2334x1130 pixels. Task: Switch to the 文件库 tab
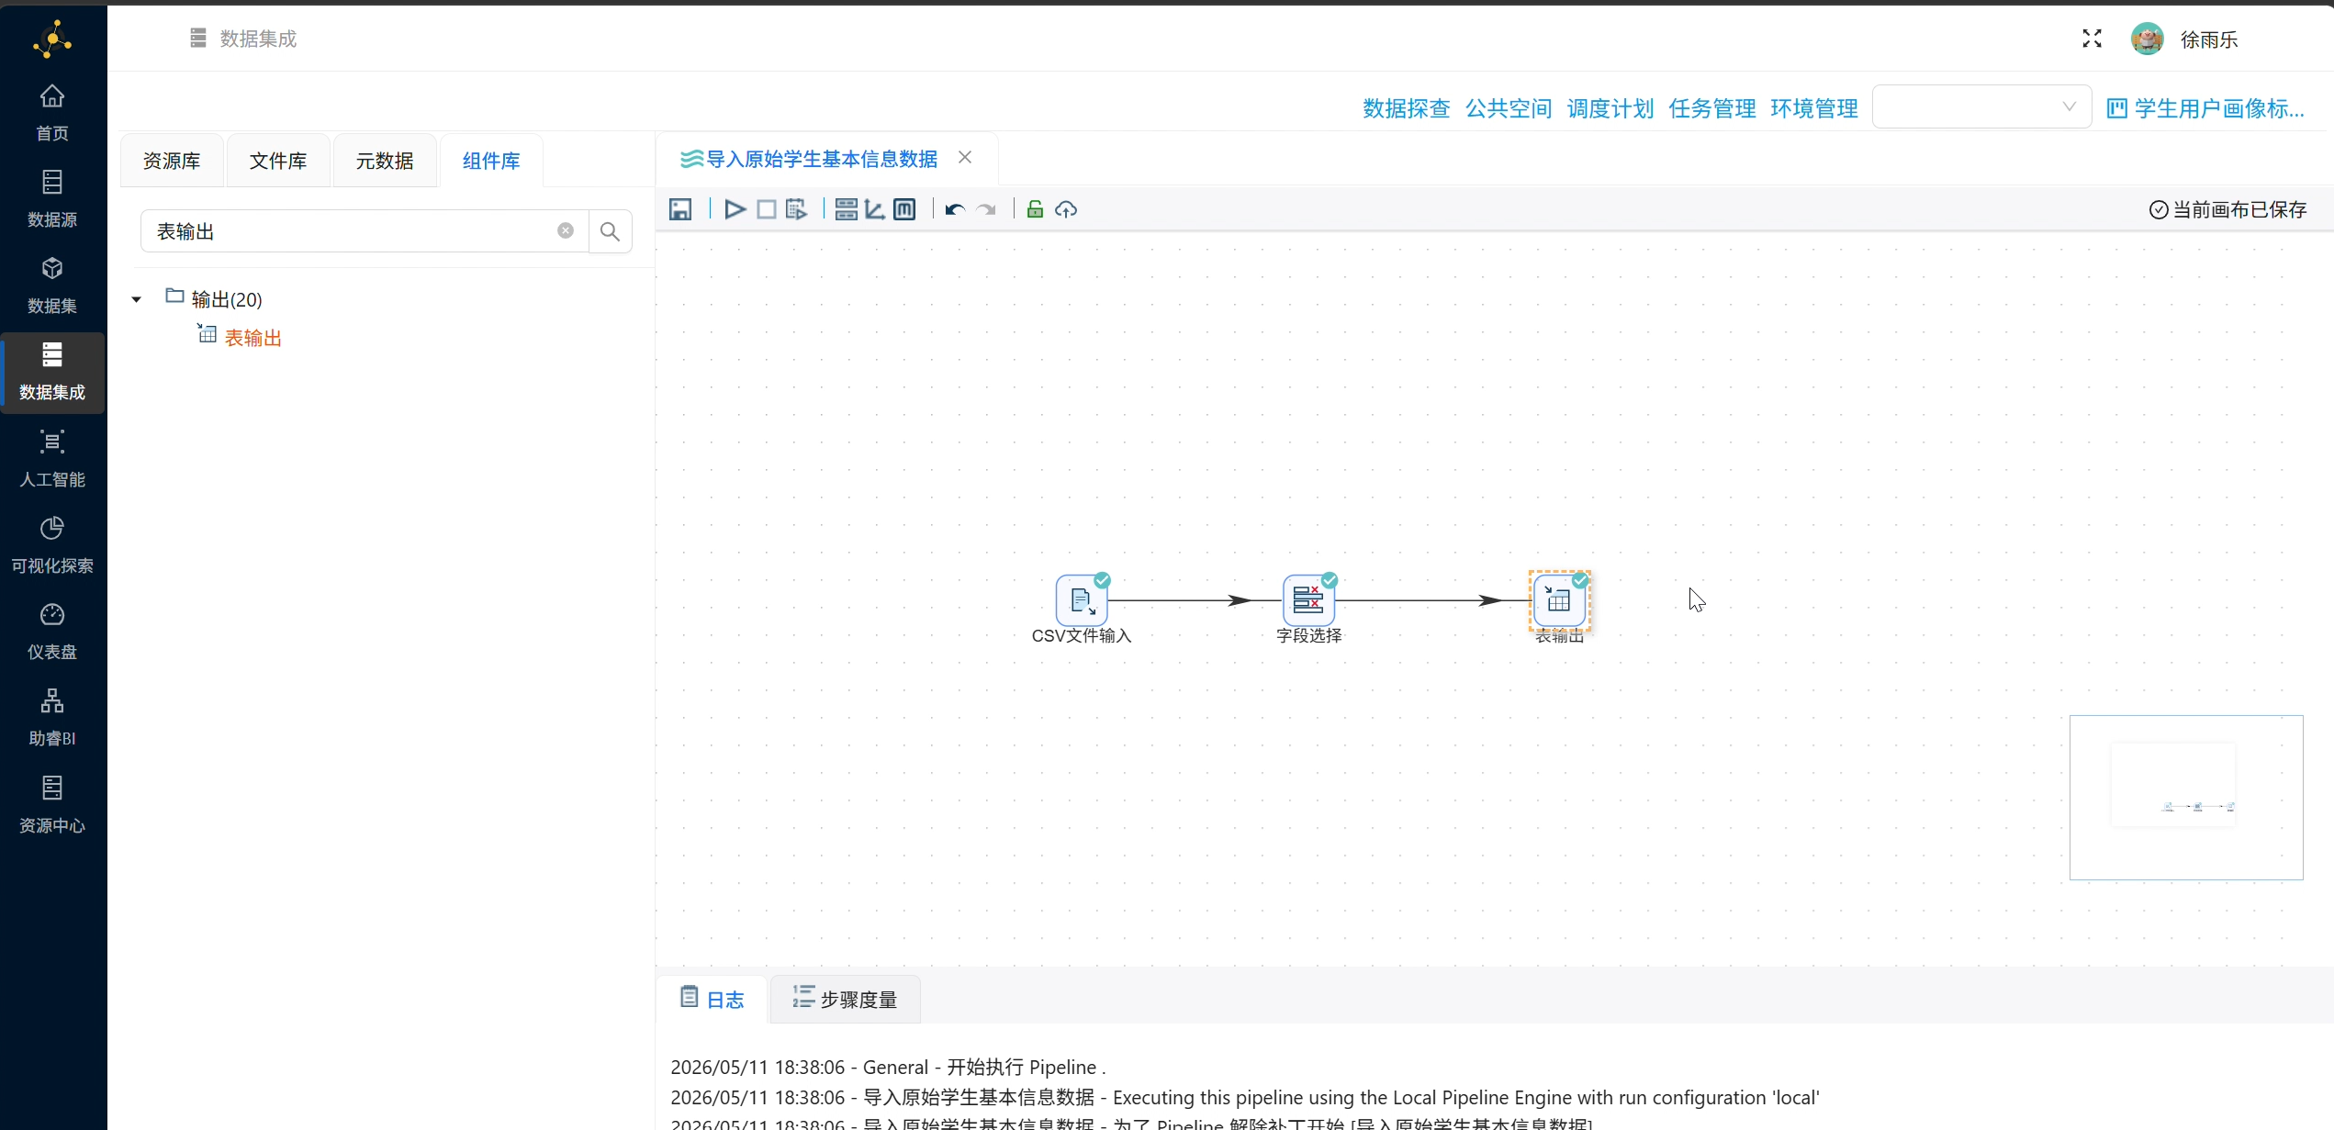pyautogui.click(x=278, y=161)
